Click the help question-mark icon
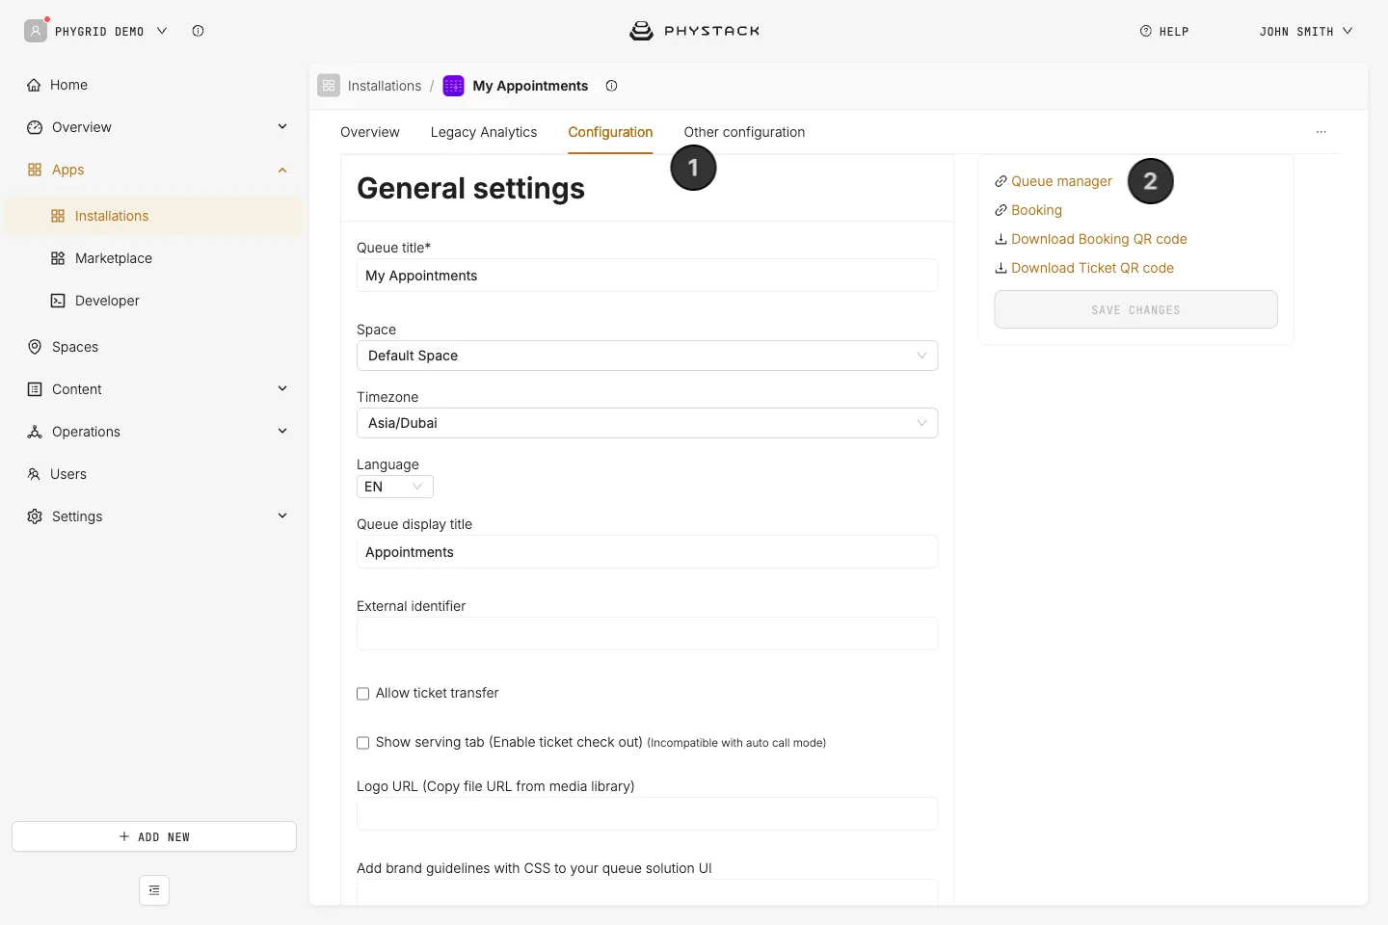1388x925 pixels. 1146,31
